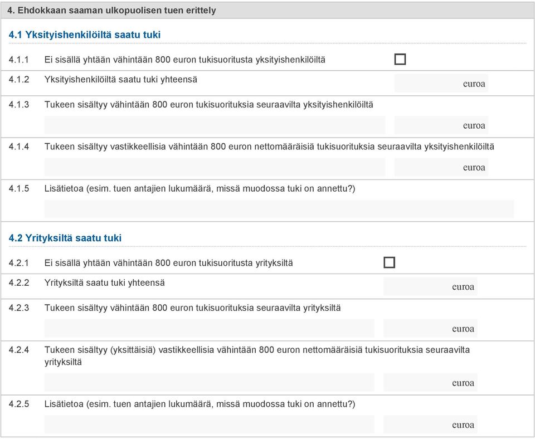The image size is (535, 439).
Task: Click the 4.2.4 company name text field
Action: (x=209, y=383)
